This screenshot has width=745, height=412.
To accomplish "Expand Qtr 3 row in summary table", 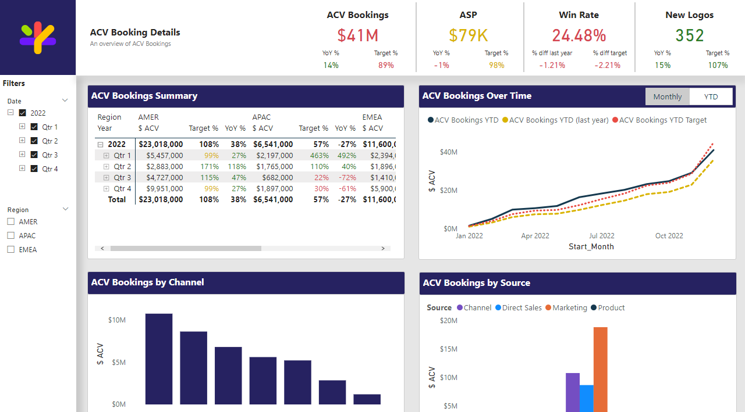I will pyautogui.click(x=107, y=178).
